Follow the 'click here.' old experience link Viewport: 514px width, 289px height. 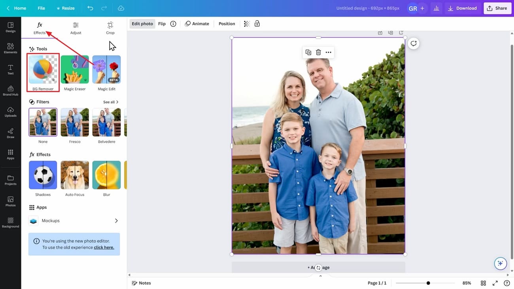coord(104,247)
